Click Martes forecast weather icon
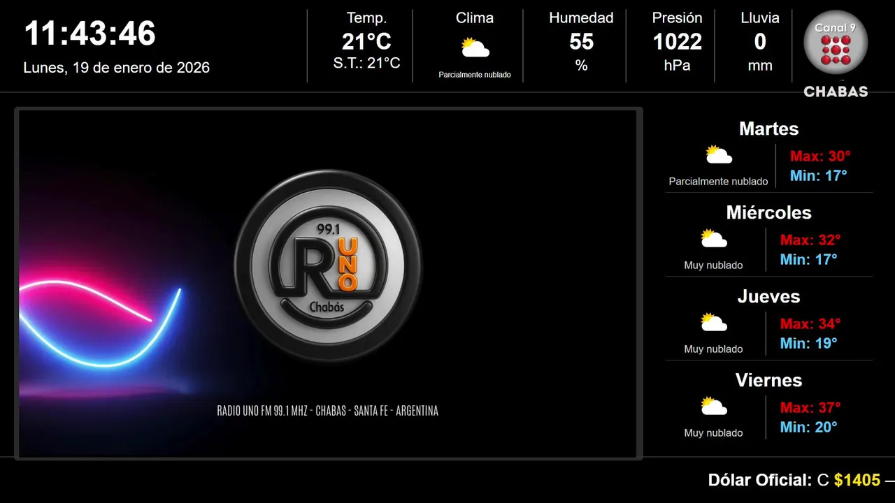 (x=718, y=154)
